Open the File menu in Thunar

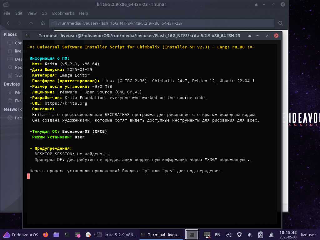[x=7, y=13]
